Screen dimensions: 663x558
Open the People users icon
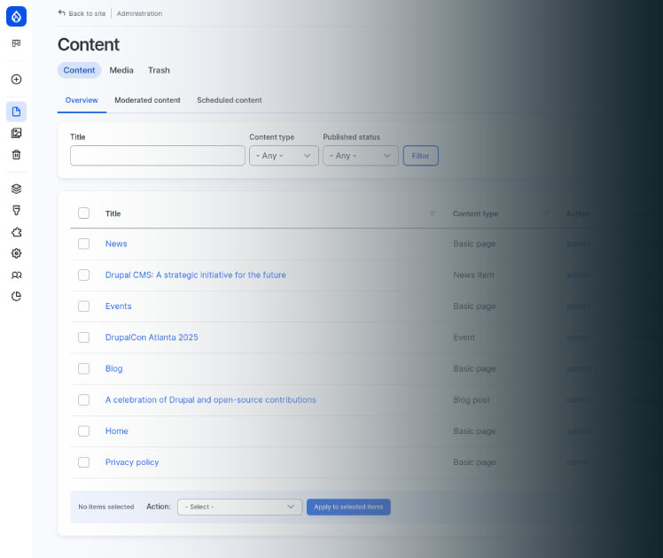pyautogui.click(x=16, y=275)
